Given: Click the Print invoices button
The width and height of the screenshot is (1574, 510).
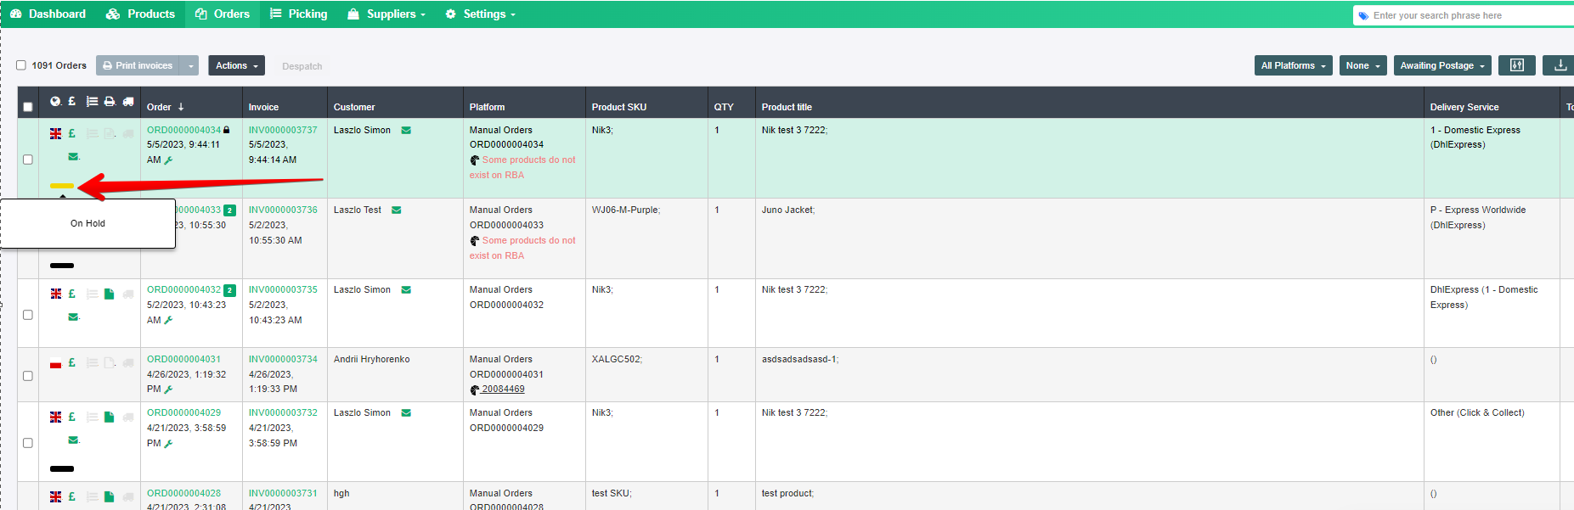Looking at the screenshot, I should 138,65.
